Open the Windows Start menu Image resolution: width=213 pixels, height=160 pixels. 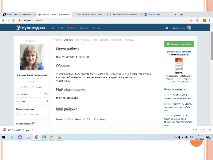pyautogui.click(x=4, y=137)
